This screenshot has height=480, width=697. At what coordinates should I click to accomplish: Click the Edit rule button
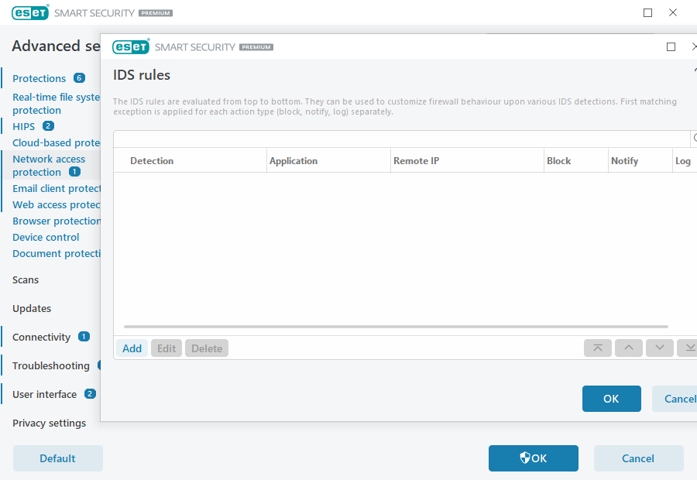click(x=167, y=348)
